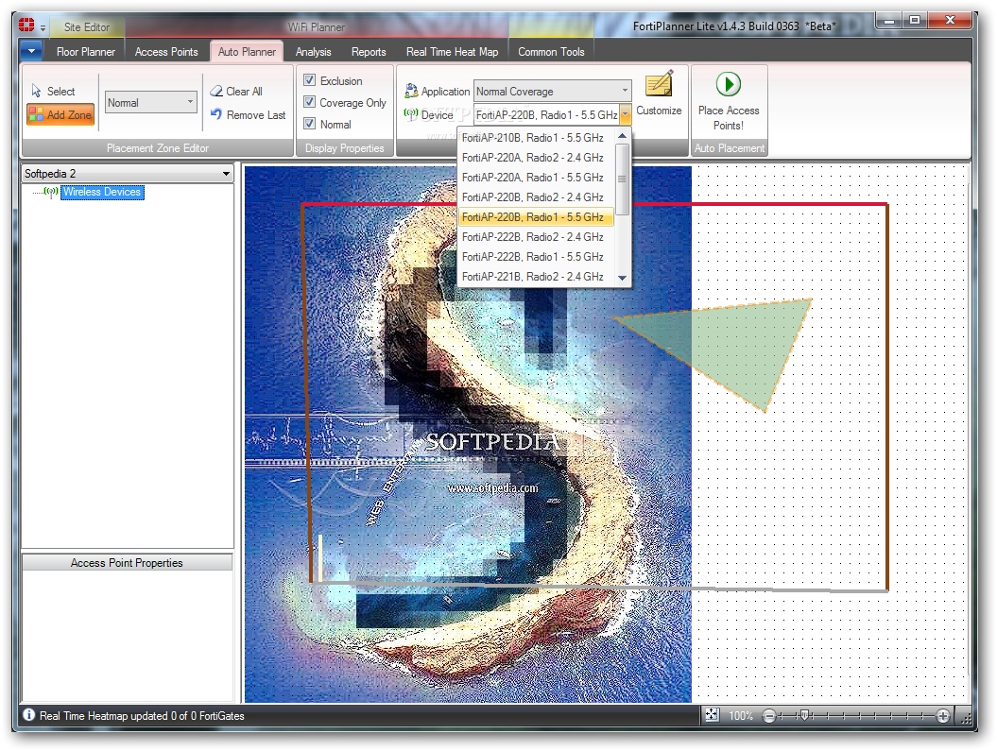Switch to the Access Points tab

(166, 51)
